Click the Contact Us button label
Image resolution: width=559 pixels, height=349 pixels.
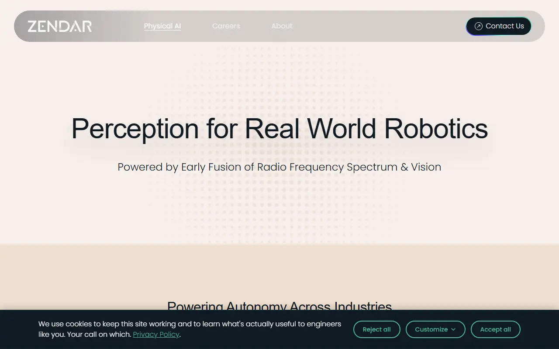coord(505,26)
